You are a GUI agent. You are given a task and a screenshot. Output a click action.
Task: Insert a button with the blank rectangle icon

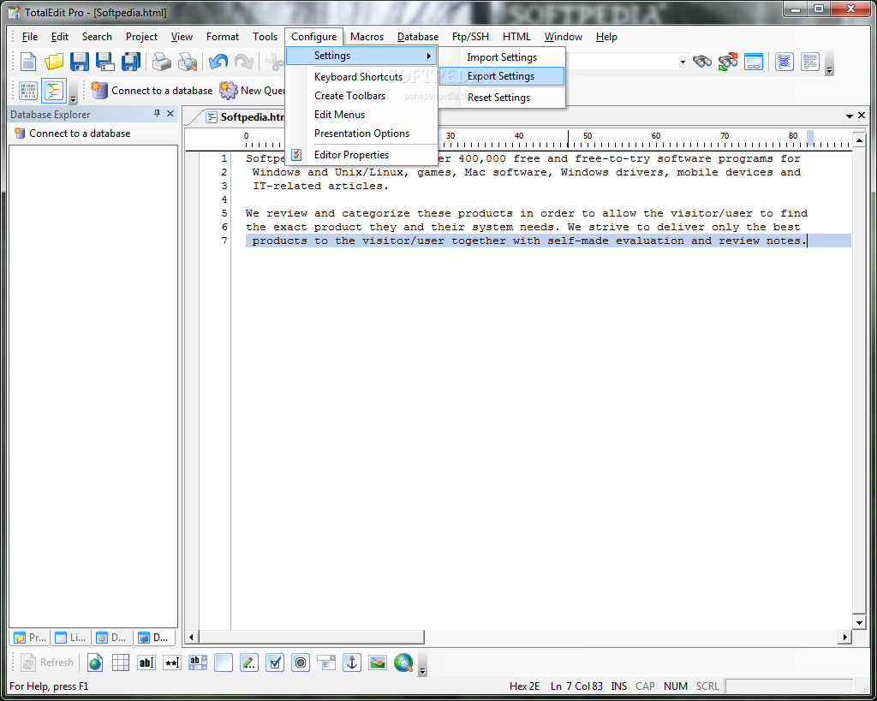(x=224, y=662)
